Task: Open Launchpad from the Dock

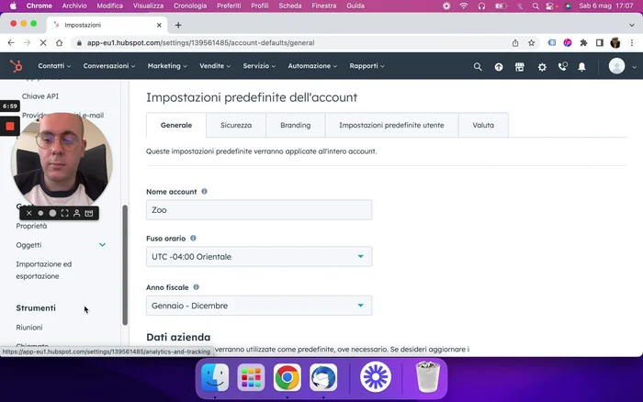Action: [x=251, y=377]
